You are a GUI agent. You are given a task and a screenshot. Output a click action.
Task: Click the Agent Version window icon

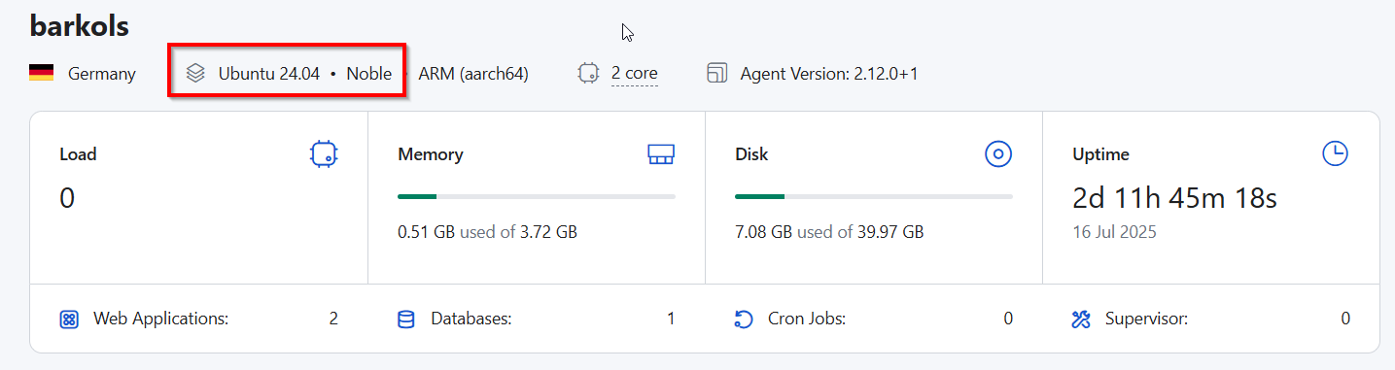pyautogui.click(x=717, y=73)
